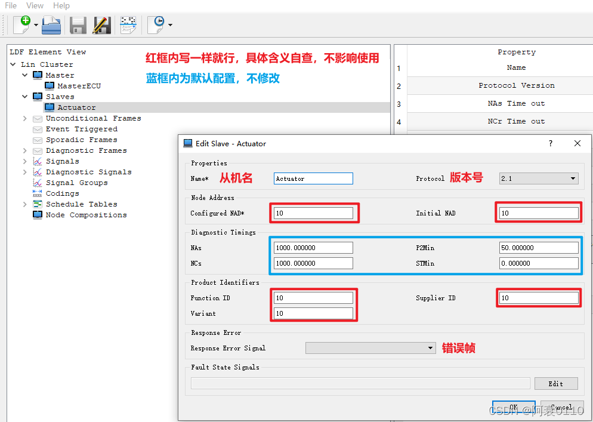Click the save-as pencil disk icon
This screenshot has height=422, width=593.
point(102,25)
